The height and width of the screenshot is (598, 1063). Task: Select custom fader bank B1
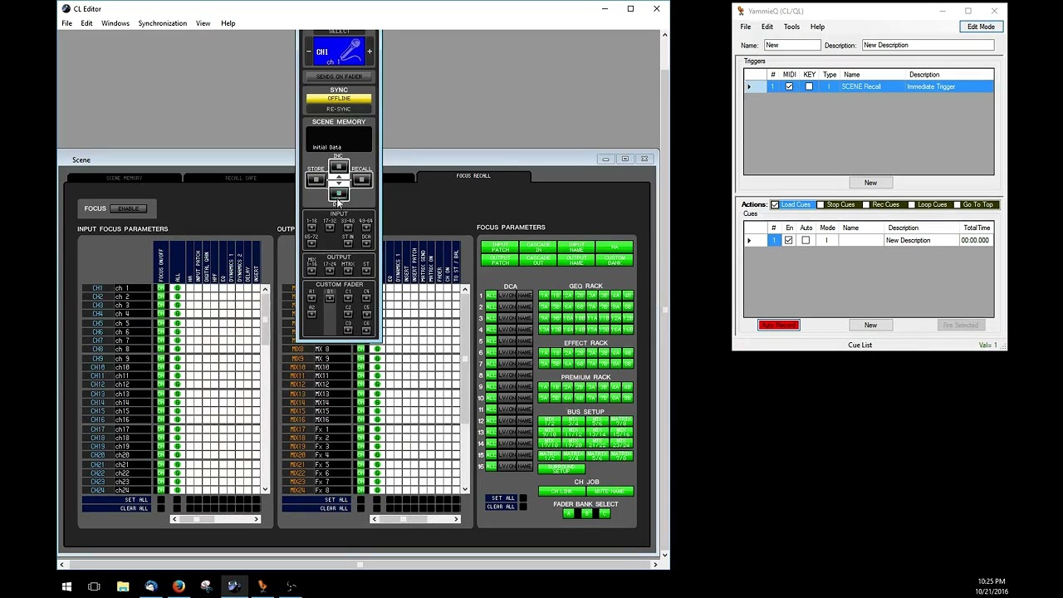coord(330,298)
